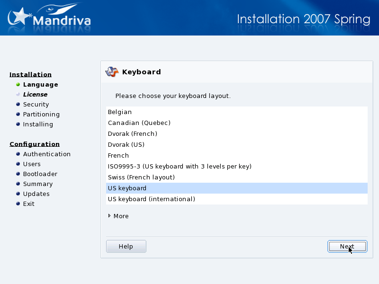
Task: Click the Summary step in sidebar
Action: click(x=38, y=184)
